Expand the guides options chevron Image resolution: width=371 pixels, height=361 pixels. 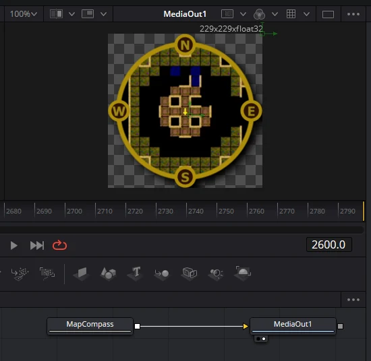[306, 14]
